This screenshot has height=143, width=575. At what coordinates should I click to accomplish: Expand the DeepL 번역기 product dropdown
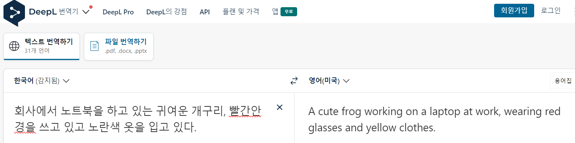86,12
